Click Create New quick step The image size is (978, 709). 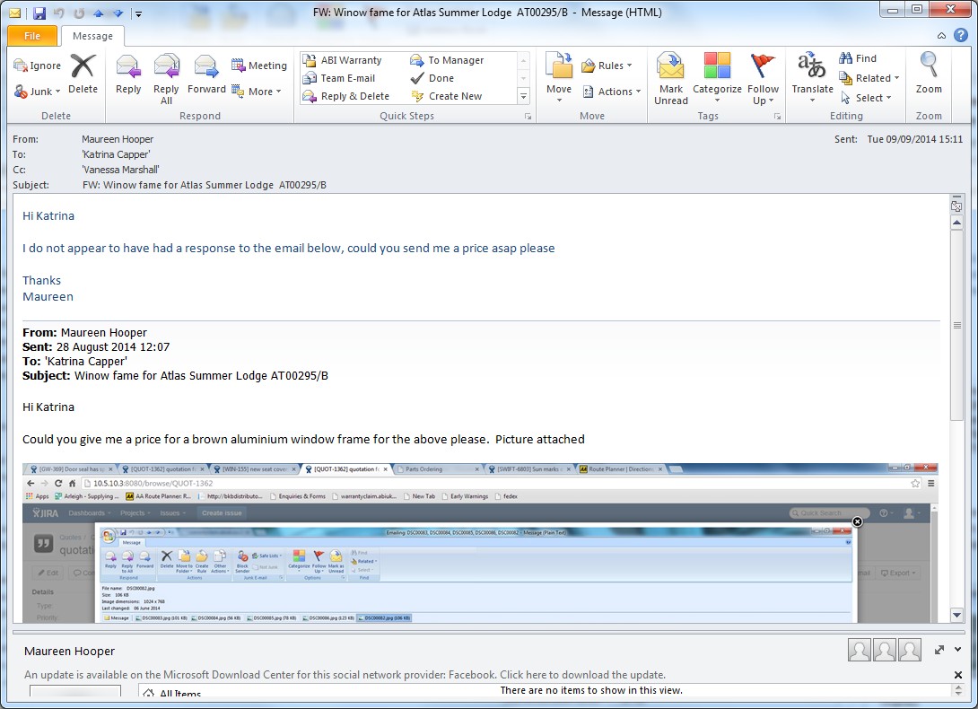click(x=446, y=96)
